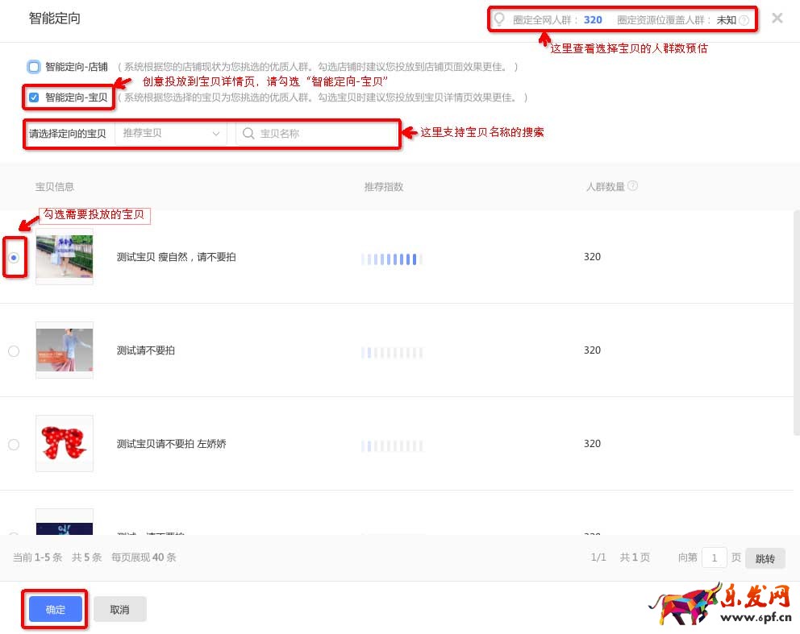Select radio for 测试宝贝 瘦自然，请不要拍
This screenshot has height=634, width=800.
point(14,257)
